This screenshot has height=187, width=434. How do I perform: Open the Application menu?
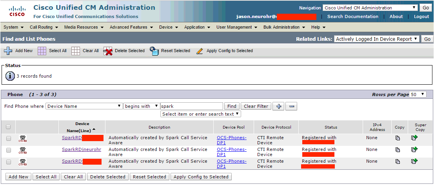click(197, 27)
